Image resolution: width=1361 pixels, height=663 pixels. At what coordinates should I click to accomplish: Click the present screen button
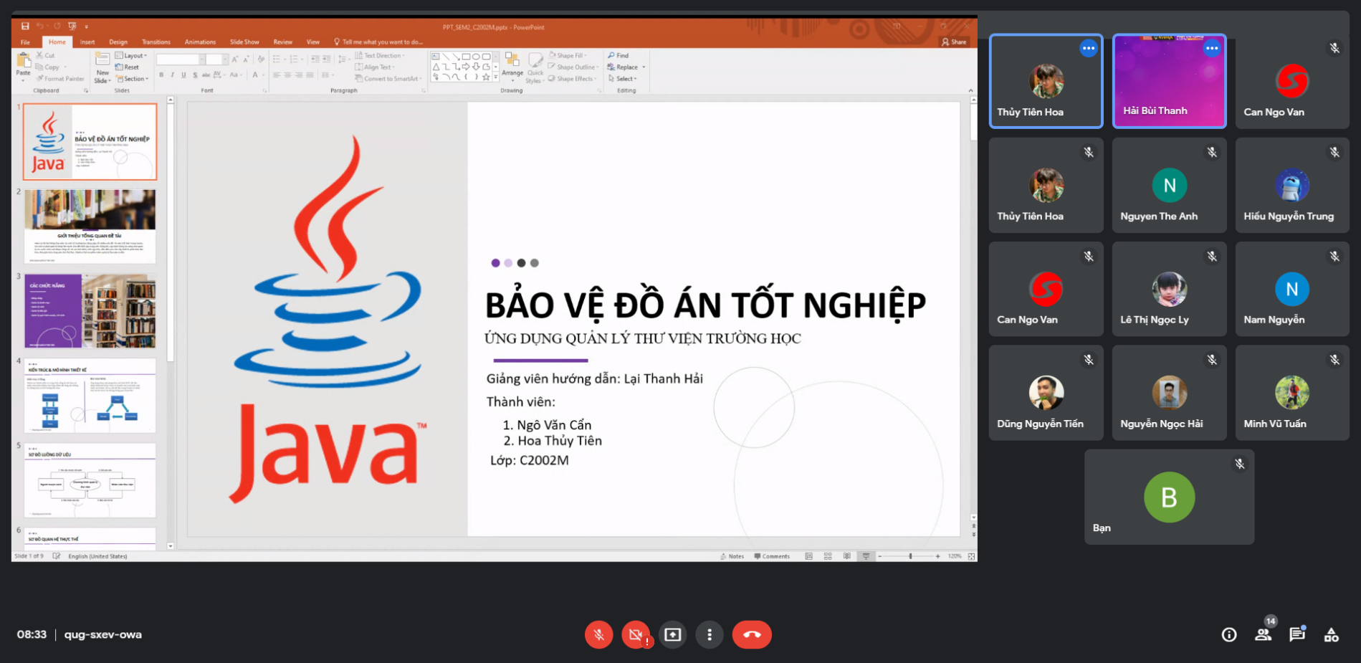coord(672,634)
